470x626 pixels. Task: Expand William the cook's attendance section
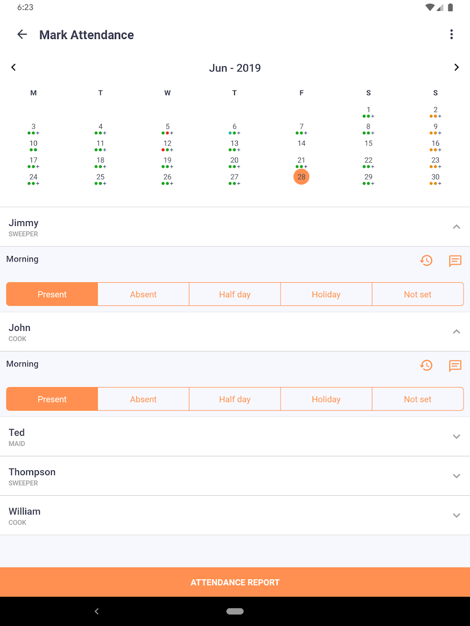(x=457, y=515)
